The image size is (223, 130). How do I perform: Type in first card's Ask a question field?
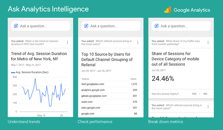pyautogui.click(x=43, y=26)
